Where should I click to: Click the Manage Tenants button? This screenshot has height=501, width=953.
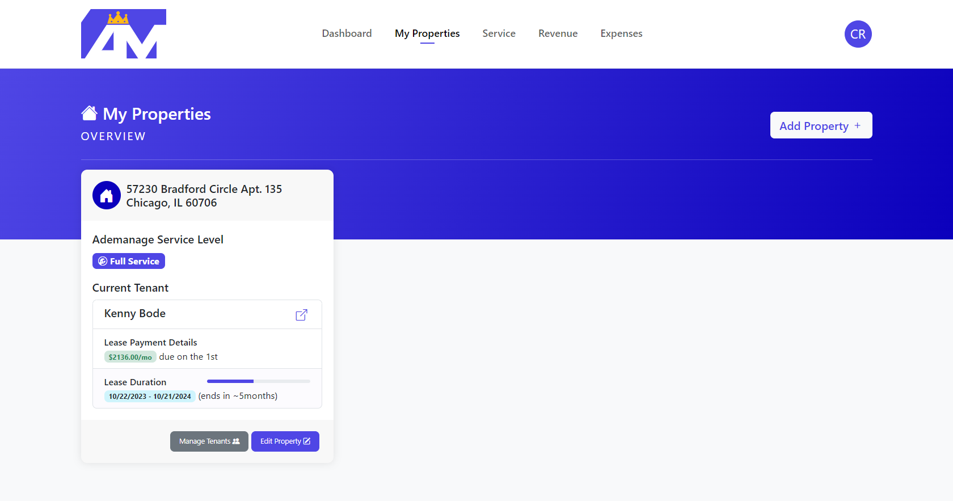[209, 441]
